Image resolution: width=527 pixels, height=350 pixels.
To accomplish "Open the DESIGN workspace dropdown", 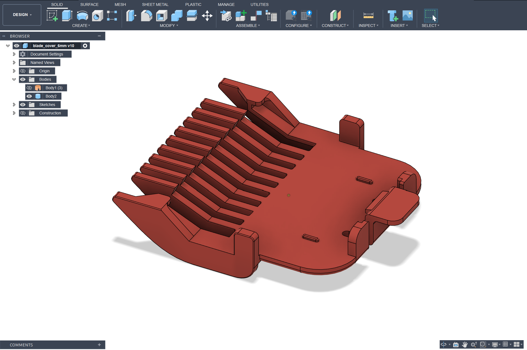I will click(x=22, y=15).
